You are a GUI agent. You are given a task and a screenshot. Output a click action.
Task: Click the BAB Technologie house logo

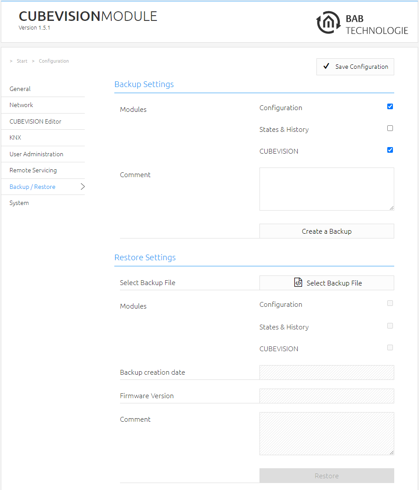[328, 23]
